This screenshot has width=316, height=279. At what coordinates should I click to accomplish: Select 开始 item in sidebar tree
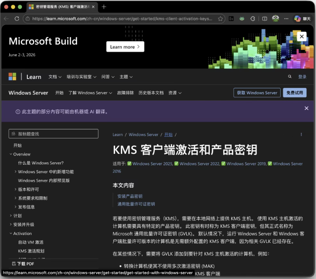[x=18, y=145]
